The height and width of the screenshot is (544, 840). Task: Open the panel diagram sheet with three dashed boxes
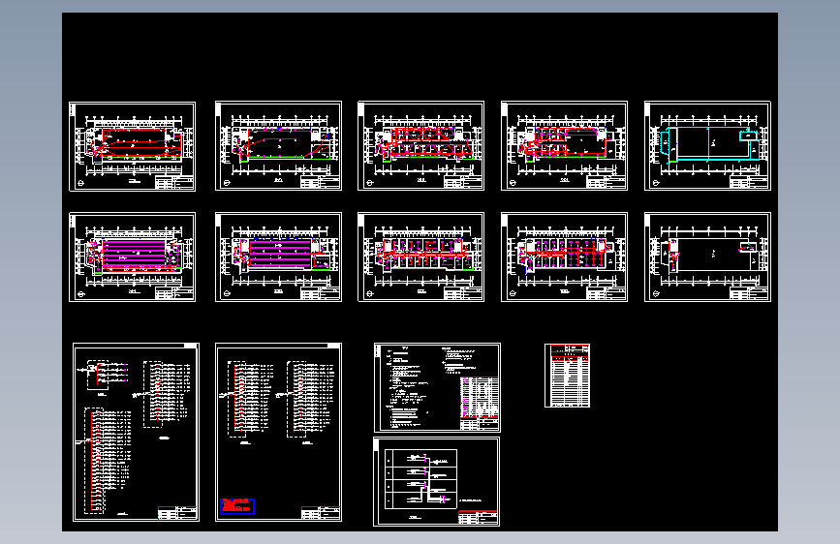136,432
